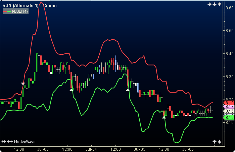Viewport: 235px width, 152px height.
Task: Click the 8.60 price axis value
Action: (230, 8)
